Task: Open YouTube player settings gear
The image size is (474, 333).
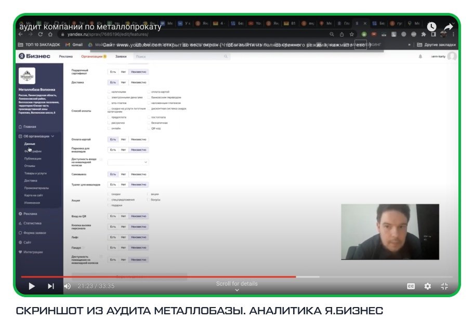Action: click(x=427, y=286)
